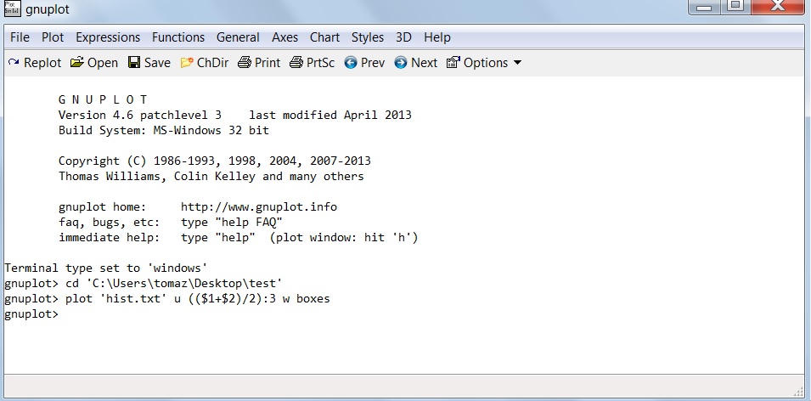Minimize the gnuplot window
The height and width of the screenshot is (401, 811).
pos(705,6)
